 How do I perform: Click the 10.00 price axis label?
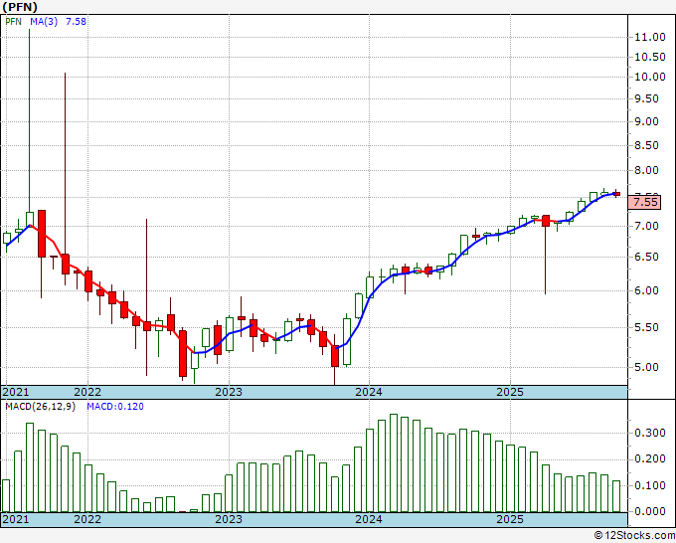650,77
